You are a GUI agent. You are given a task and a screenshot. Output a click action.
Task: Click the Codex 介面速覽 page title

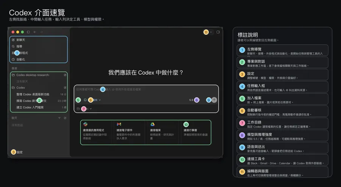click(x=37, y=12)
